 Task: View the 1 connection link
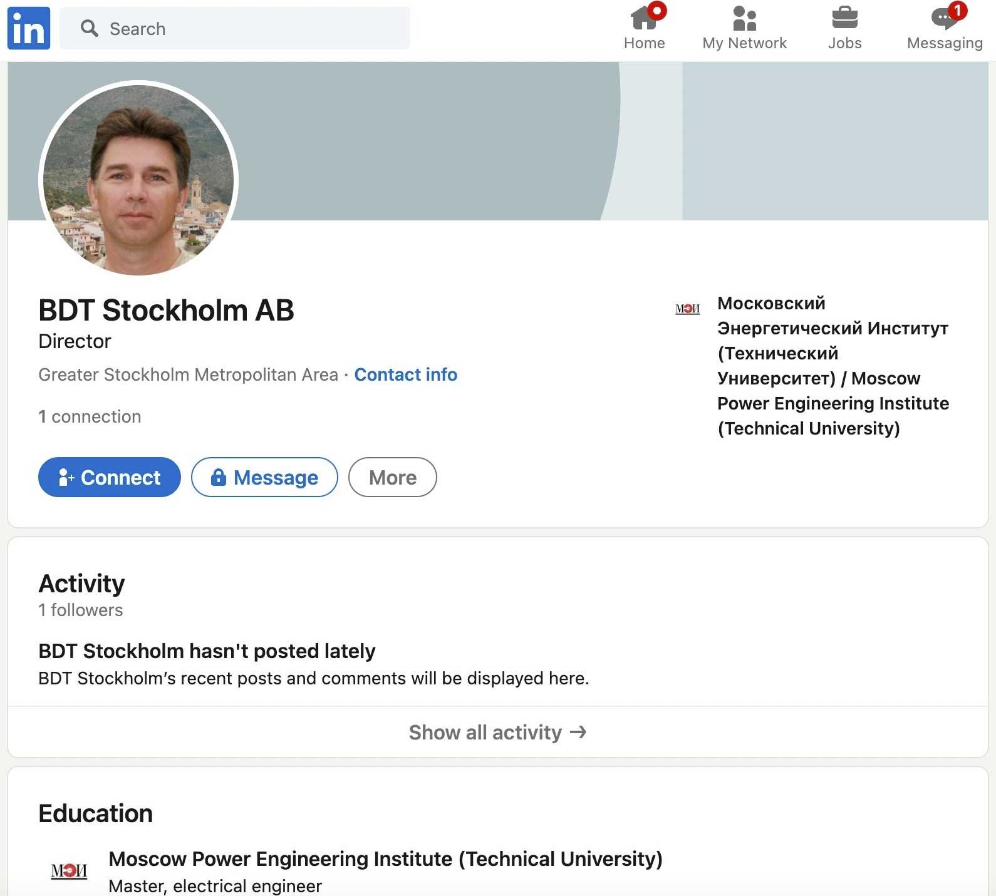[x=90, y=416]
